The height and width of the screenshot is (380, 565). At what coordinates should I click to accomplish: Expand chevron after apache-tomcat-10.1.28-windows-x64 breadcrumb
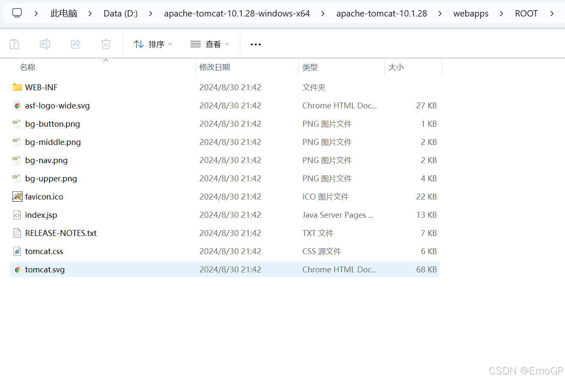[323, 14]
